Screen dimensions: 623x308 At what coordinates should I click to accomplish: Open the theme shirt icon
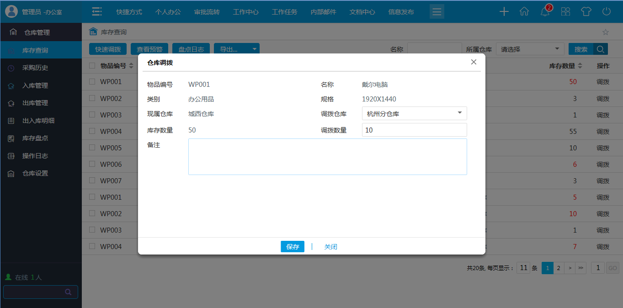point(586,12)
